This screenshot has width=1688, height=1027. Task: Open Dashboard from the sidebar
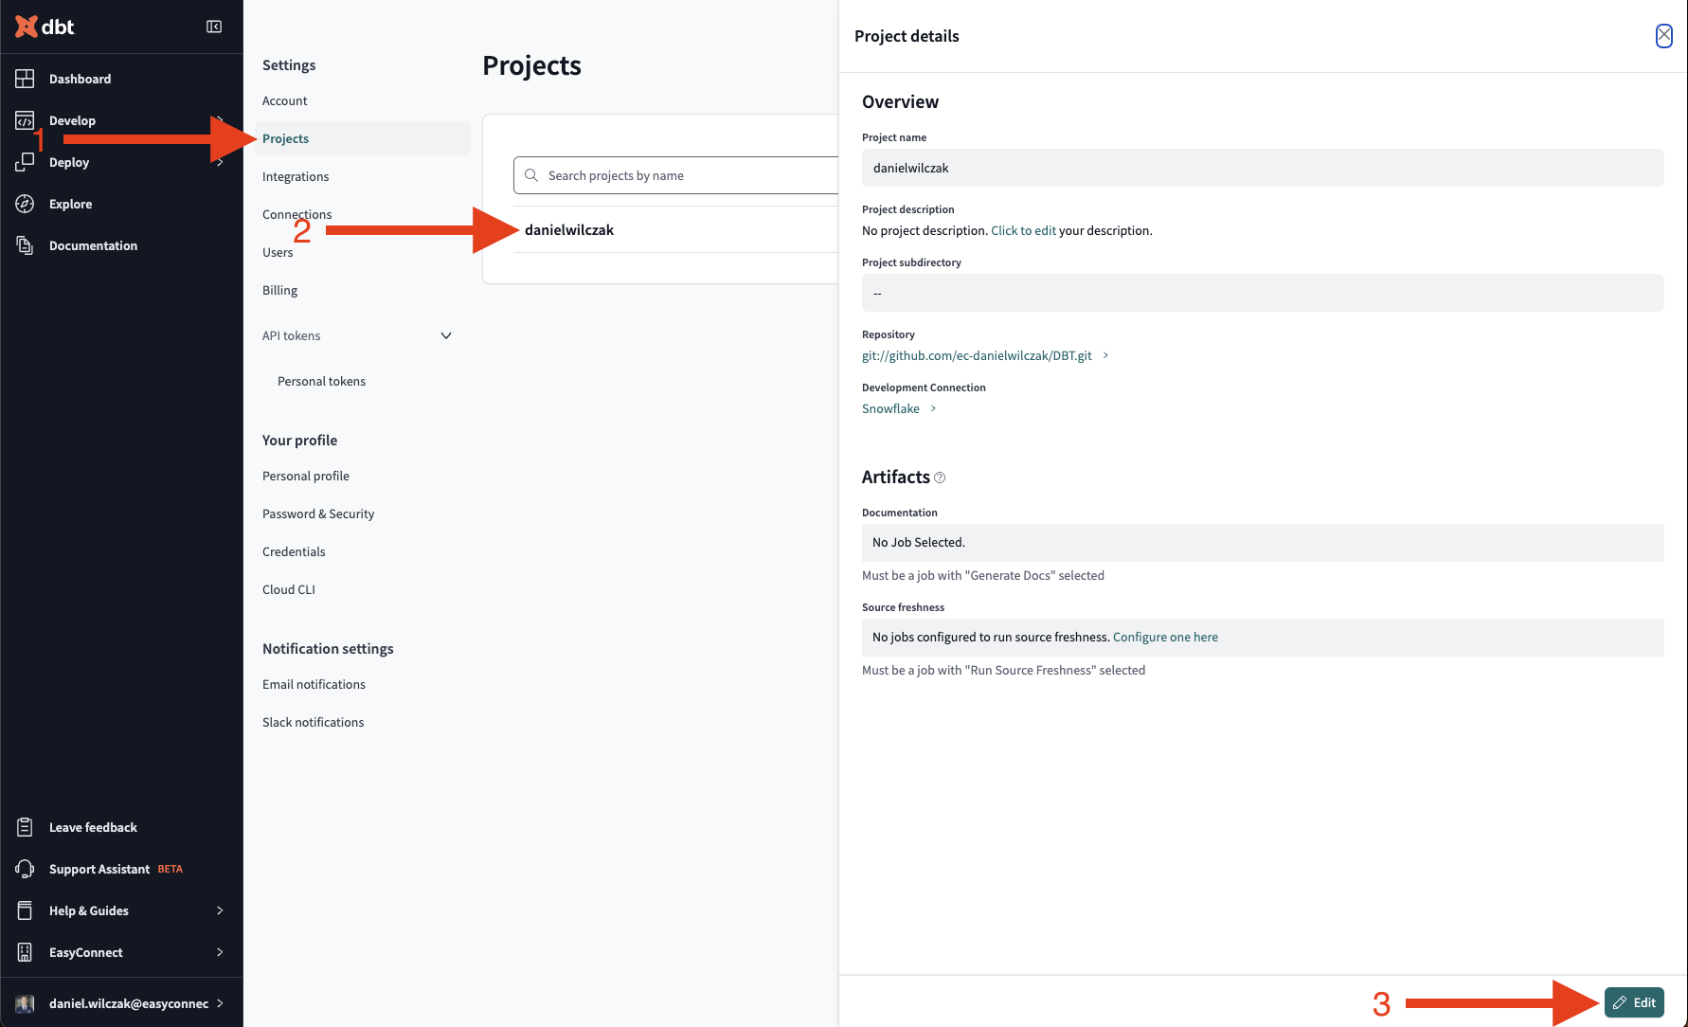click(80, 79)
